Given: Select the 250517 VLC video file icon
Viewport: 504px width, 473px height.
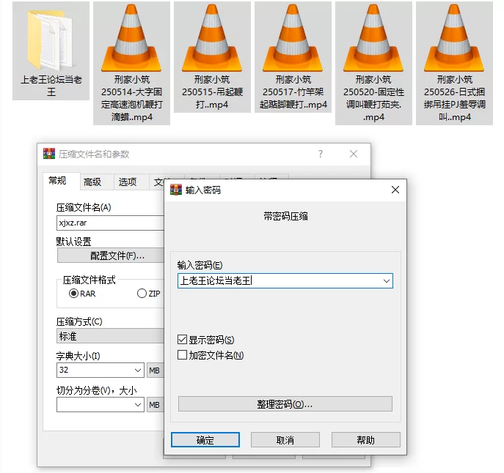Looking at the screenshot, I should (293, 38).
